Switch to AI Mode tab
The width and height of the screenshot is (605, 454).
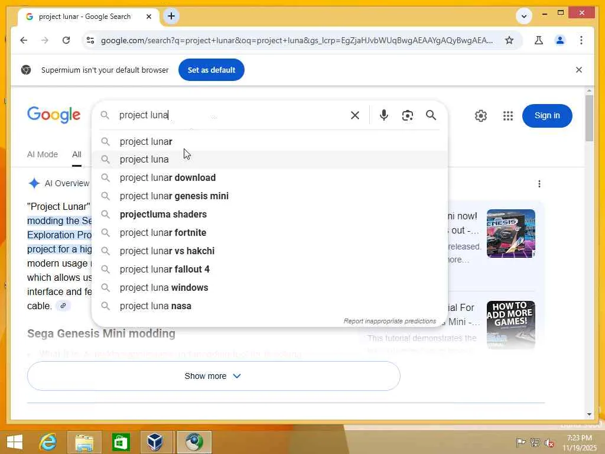pos(43,154)
